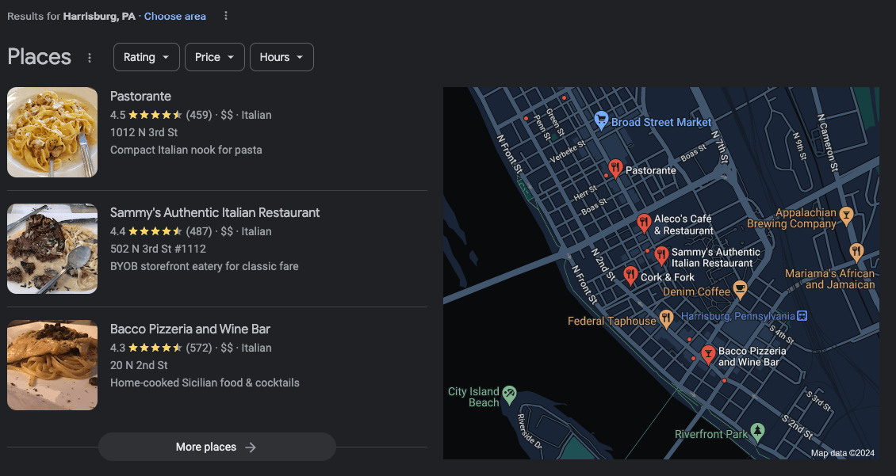Open the Price filter dropdown
This screenshot has width=896, height=476.
tap(214, 57)
